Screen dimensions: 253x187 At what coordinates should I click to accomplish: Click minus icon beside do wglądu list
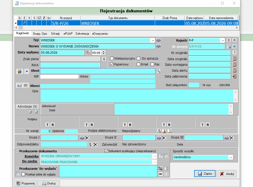160,174
